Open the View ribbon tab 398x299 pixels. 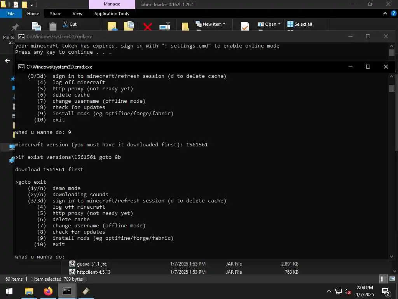pos(77,14)
